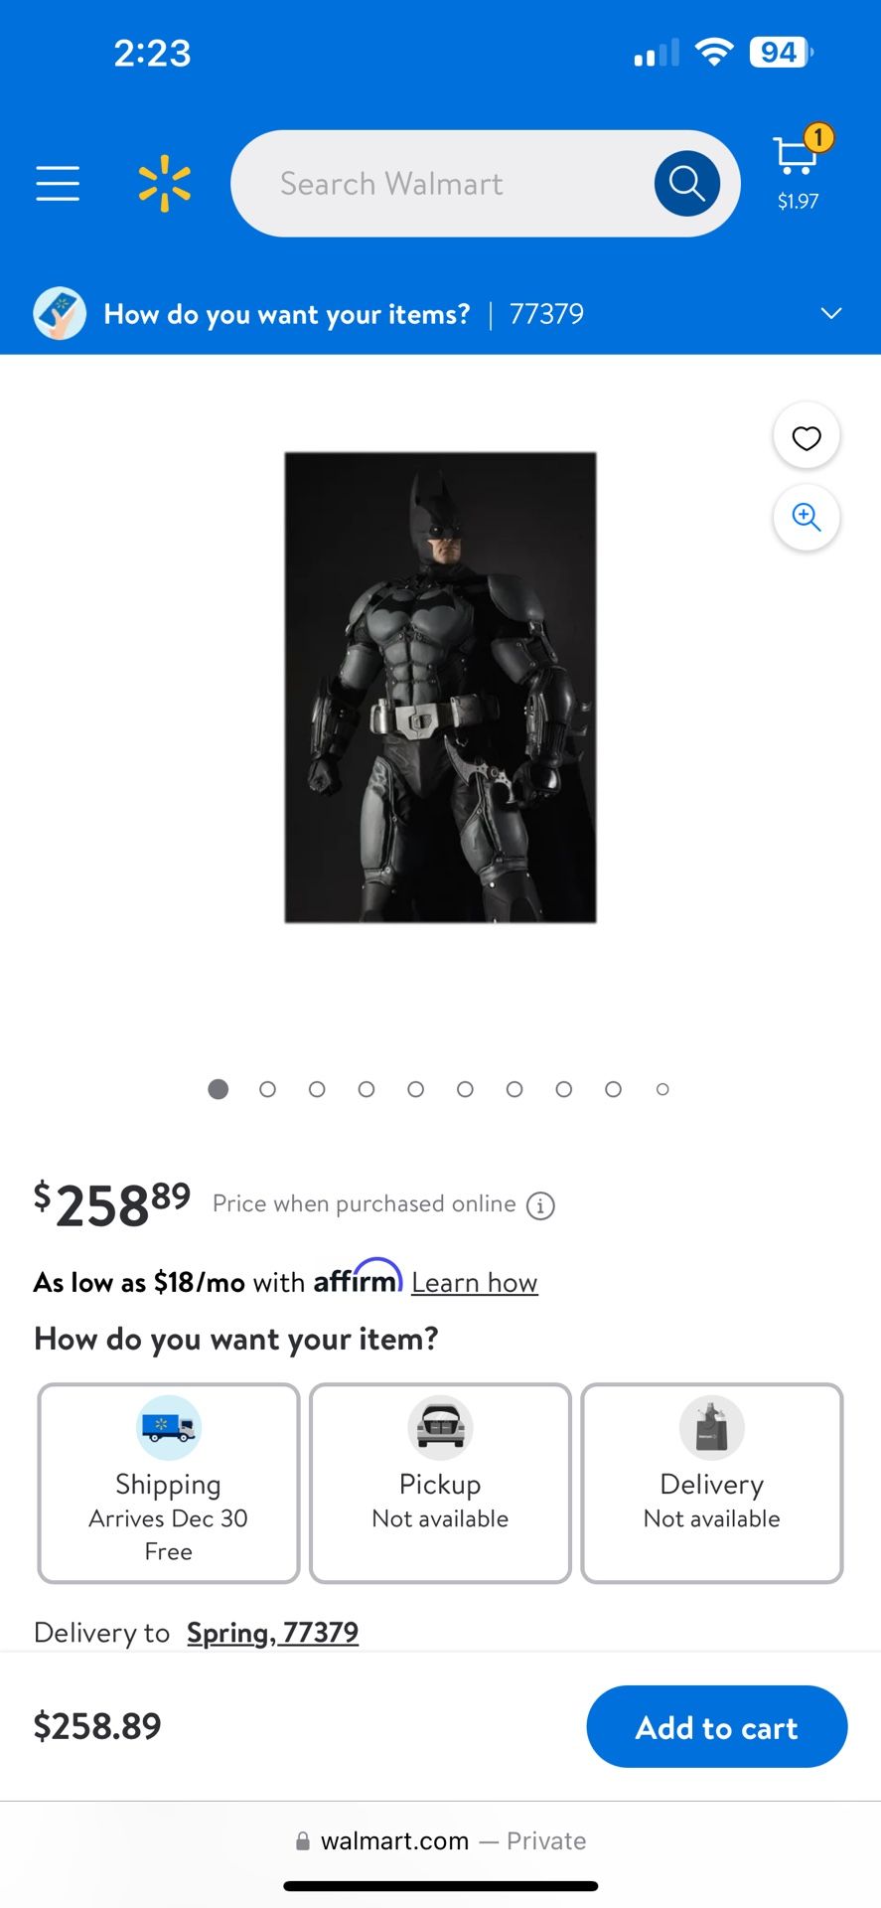Tap the Add to cart button

(716, 1726)
